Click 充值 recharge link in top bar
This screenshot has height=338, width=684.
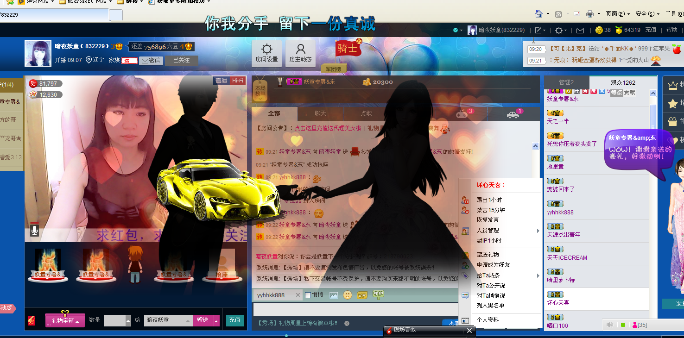click(x=651, y=30)
